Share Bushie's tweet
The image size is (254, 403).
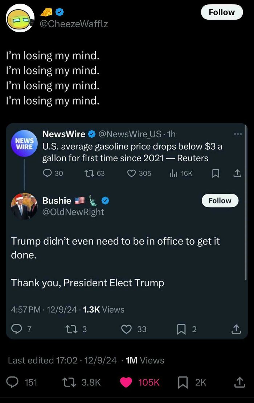coord(236,329)
